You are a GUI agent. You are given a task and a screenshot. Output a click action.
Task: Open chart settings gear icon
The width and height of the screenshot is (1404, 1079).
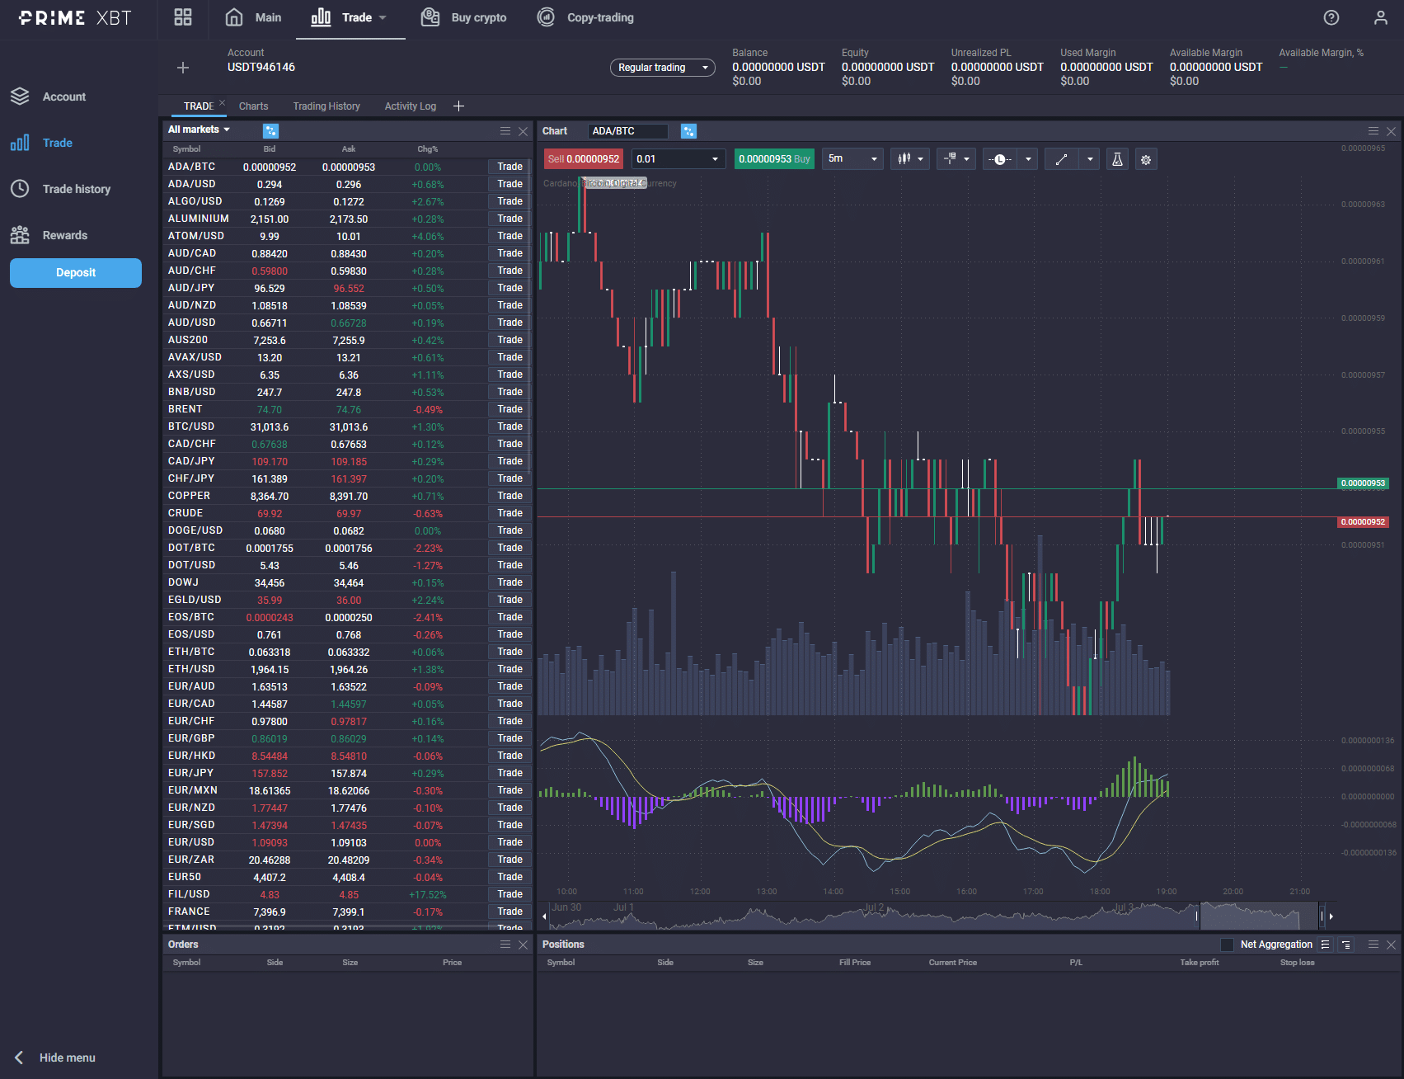1146,159
